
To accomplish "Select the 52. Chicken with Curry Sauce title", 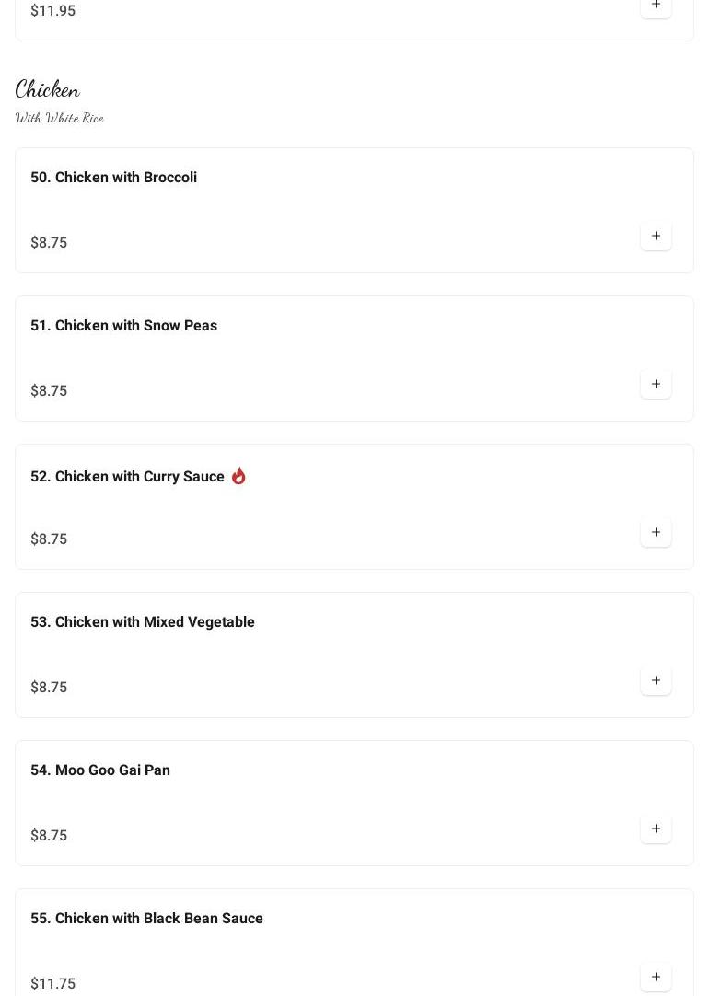I will coord(127,476).
